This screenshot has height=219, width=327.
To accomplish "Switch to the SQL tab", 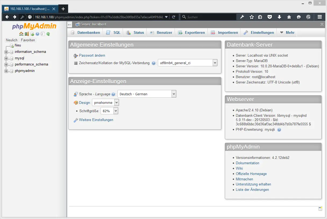I will [x=113, y=32].
